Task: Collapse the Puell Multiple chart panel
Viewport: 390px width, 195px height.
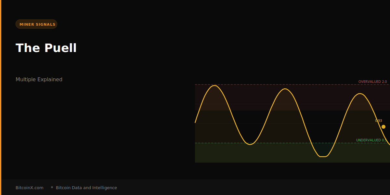Action: 292,123
